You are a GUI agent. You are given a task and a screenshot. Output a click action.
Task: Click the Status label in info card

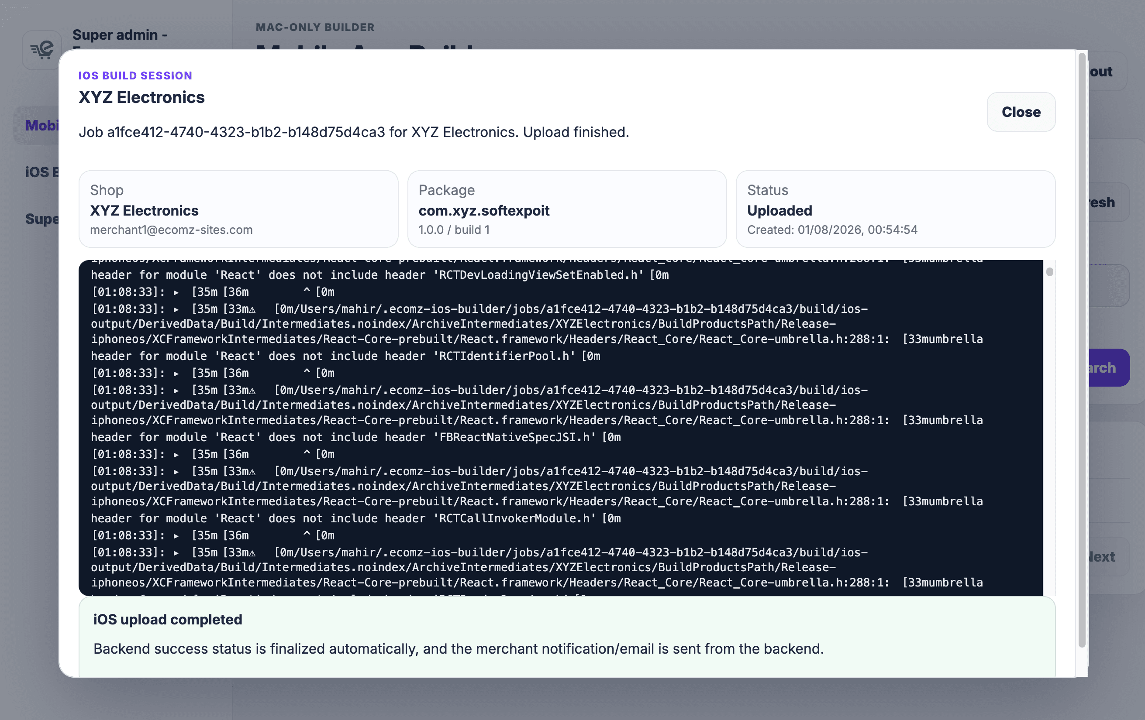pyautogui.click(x=767, y=190)
